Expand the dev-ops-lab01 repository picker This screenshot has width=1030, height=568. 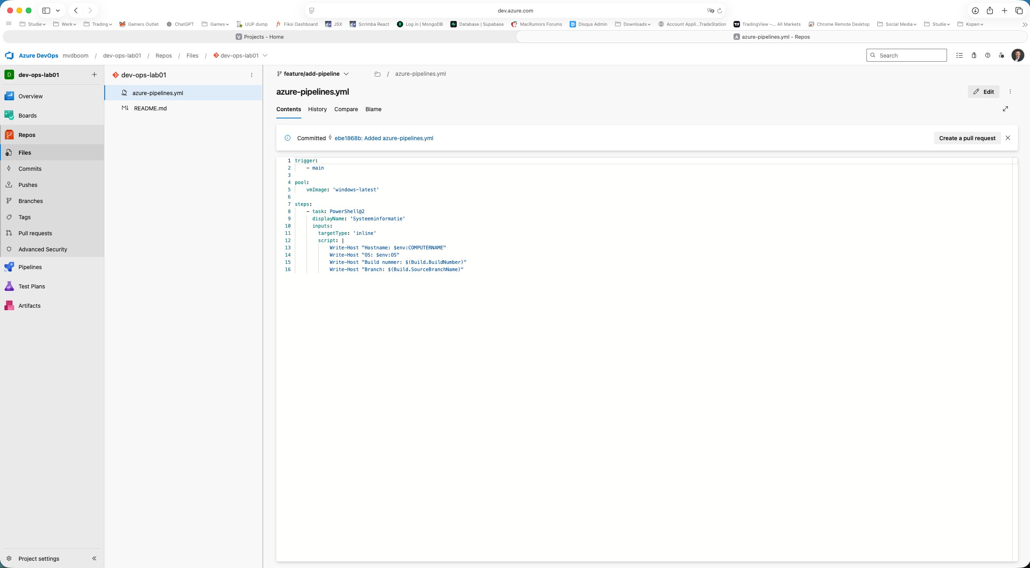point(265,55)
